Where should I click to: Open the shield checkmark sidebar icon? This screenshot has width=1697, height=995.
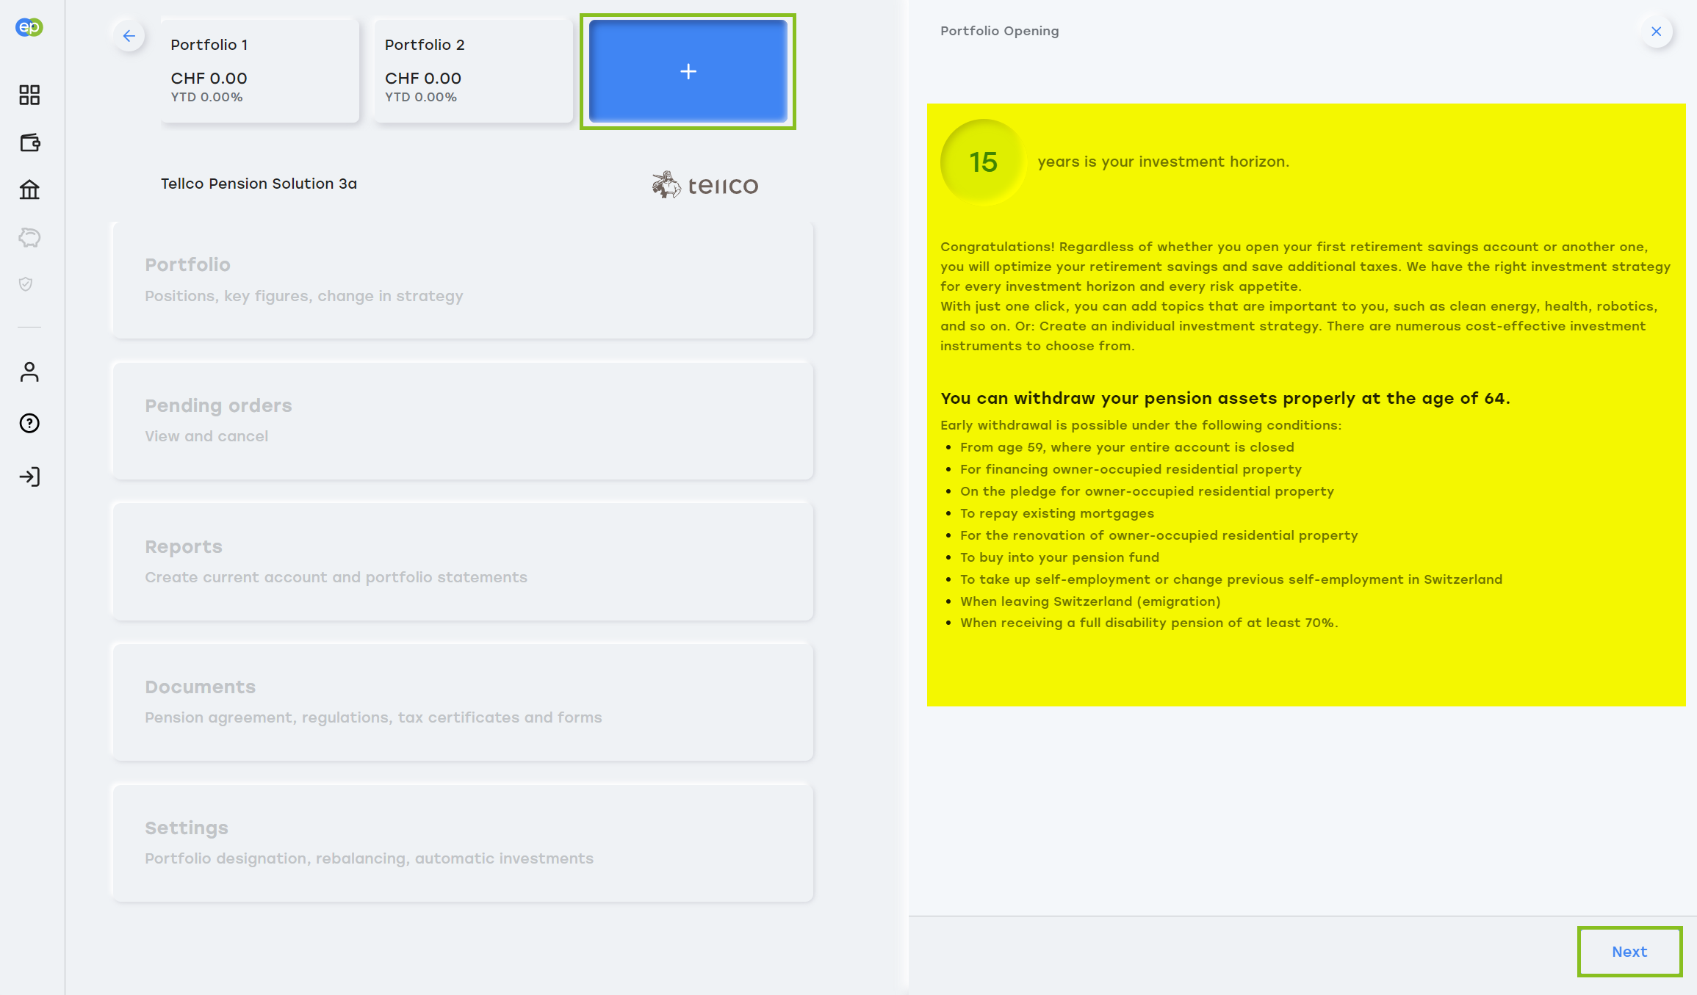(x=26, y=284)
